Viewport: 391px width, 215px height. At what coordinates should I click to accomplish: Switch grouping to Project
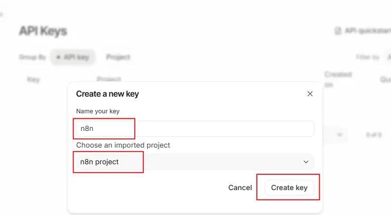118,57
